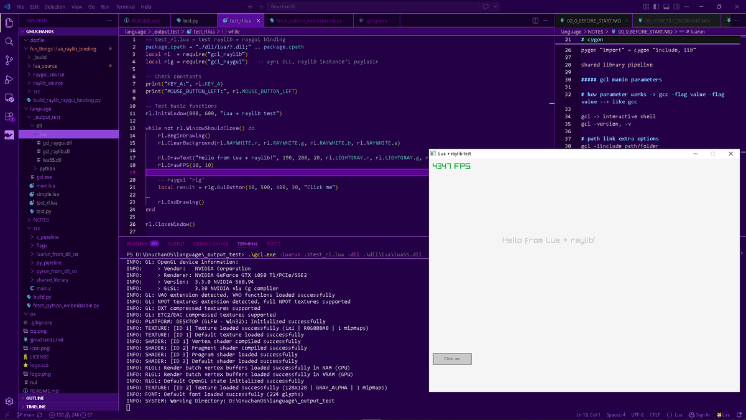Open Manage gear at the bottom of activity bar
The height and width of the screenshot is (420, 746).
(9, 401)
